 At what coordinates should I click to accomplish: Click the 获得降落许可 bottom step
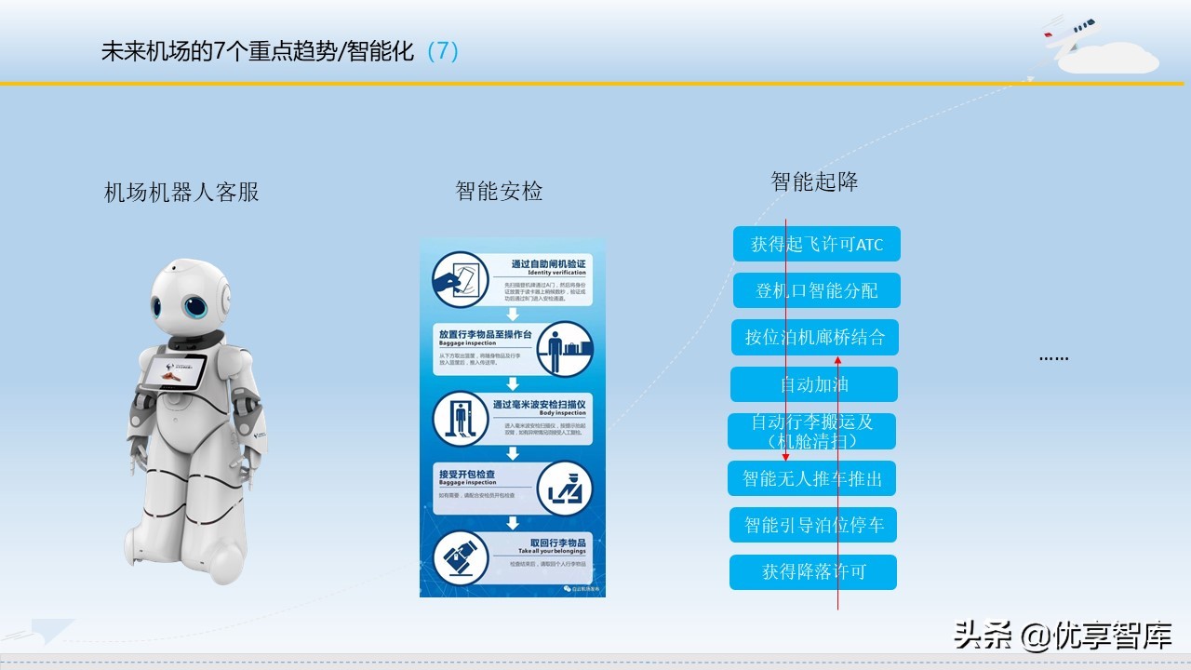point(813,572)
